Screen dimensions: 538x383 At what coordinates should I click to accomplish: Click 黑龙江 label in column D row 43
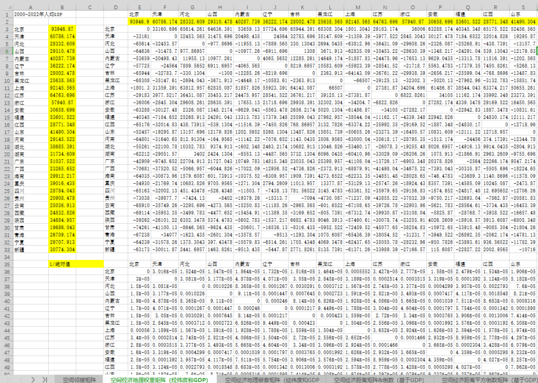[115, 323]
